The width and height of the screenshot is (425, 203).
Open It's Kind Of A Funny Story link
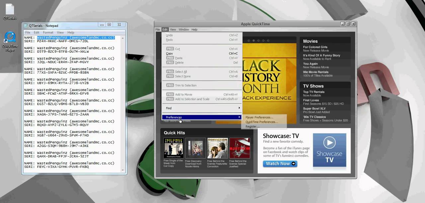pyautogui.click(x=321, y=55)
